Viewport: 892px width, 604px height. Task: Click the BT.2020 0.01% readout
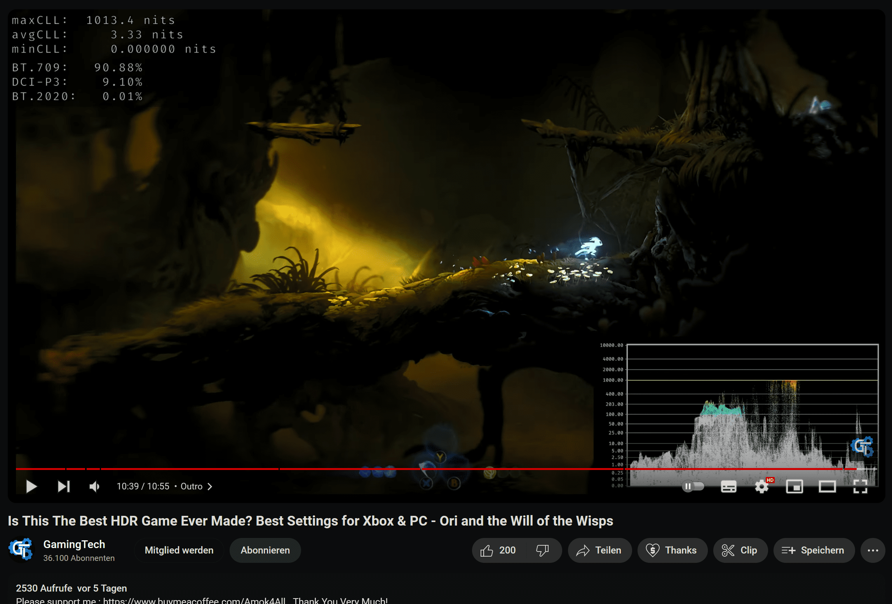coord(77,96)
